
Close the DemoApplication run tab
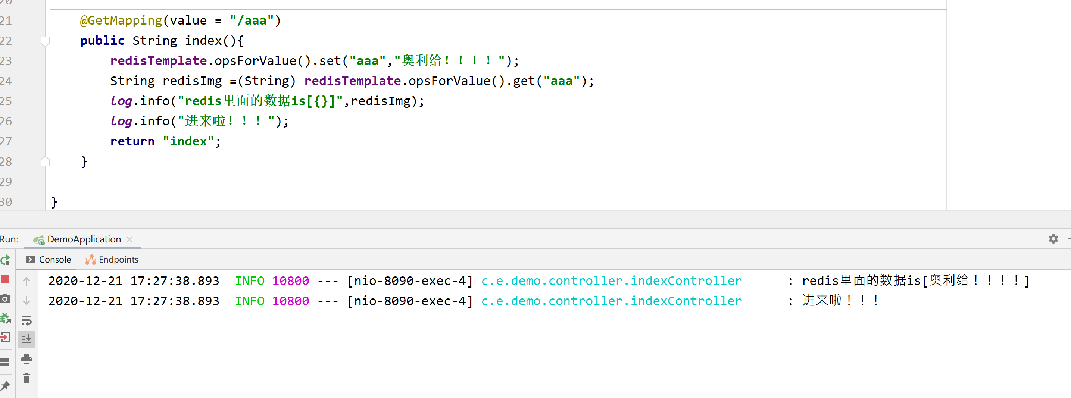pos(130,239)
